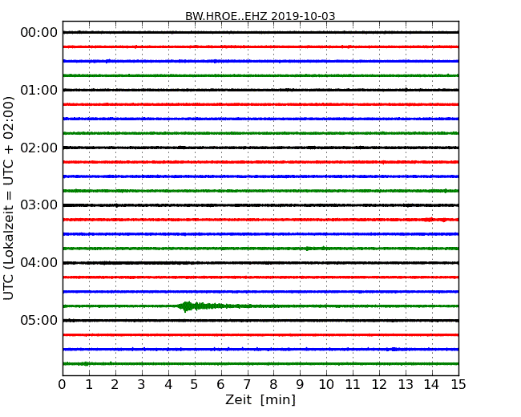Screen dimensions: 521x417
Task: Click x-axis tick label 5
Action: tap(194, 384)
